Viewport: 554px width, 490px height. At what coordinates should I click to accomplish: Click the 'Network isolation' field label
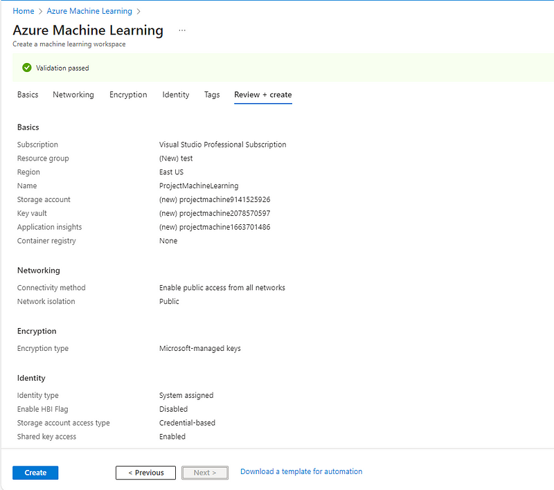pyautogui.click(x=46, y=302)
